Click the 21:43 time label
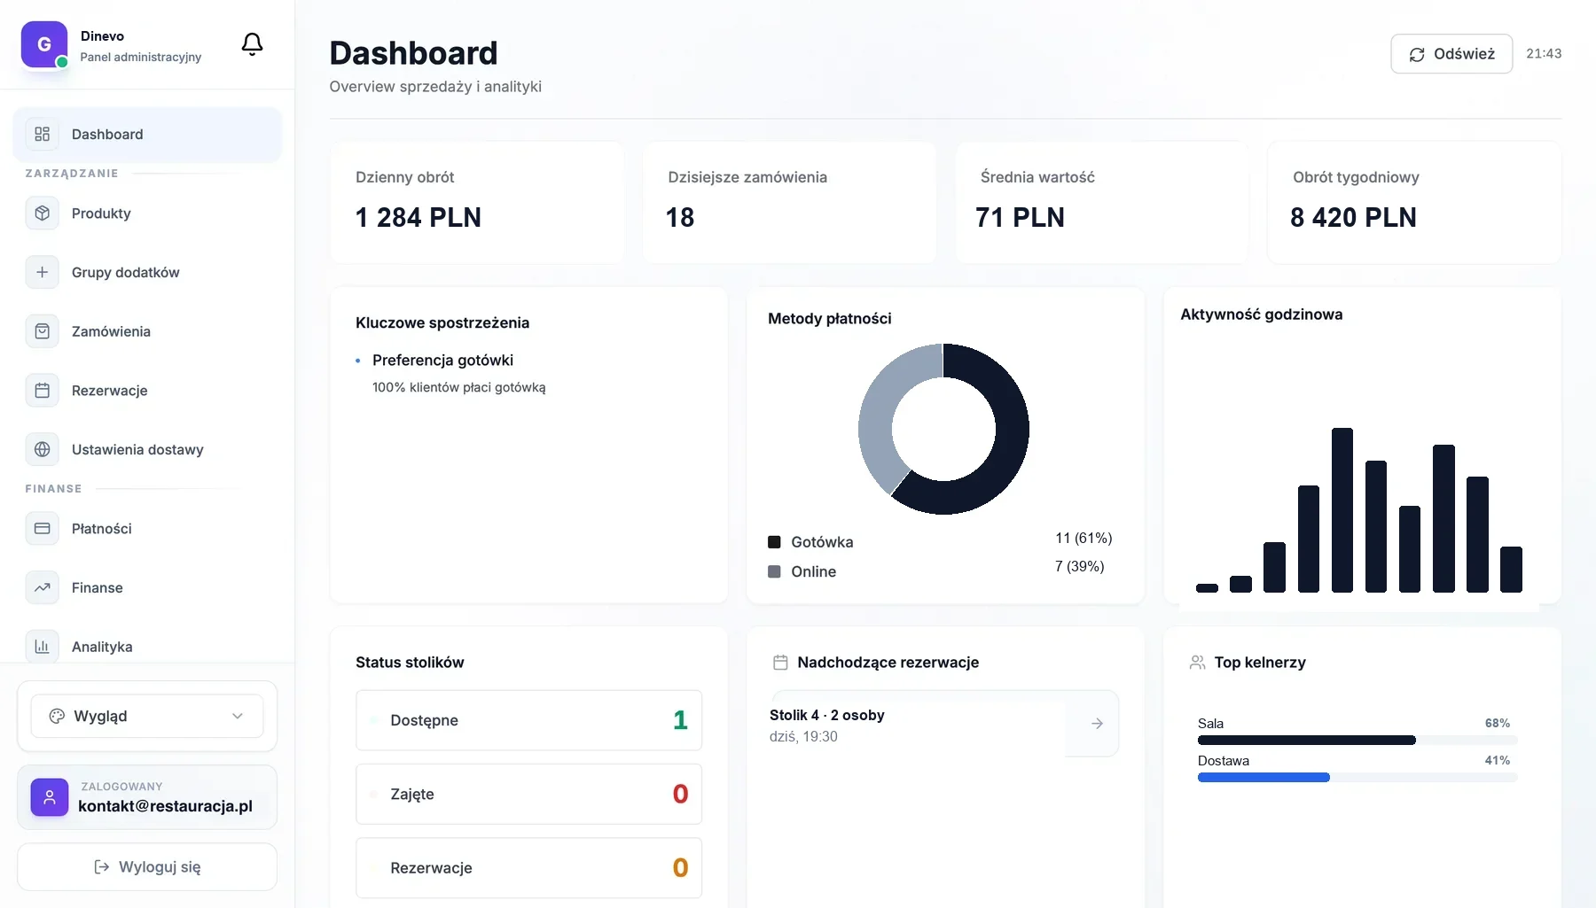Viewport: 1596px width, 908px height. coord(1544,54)
